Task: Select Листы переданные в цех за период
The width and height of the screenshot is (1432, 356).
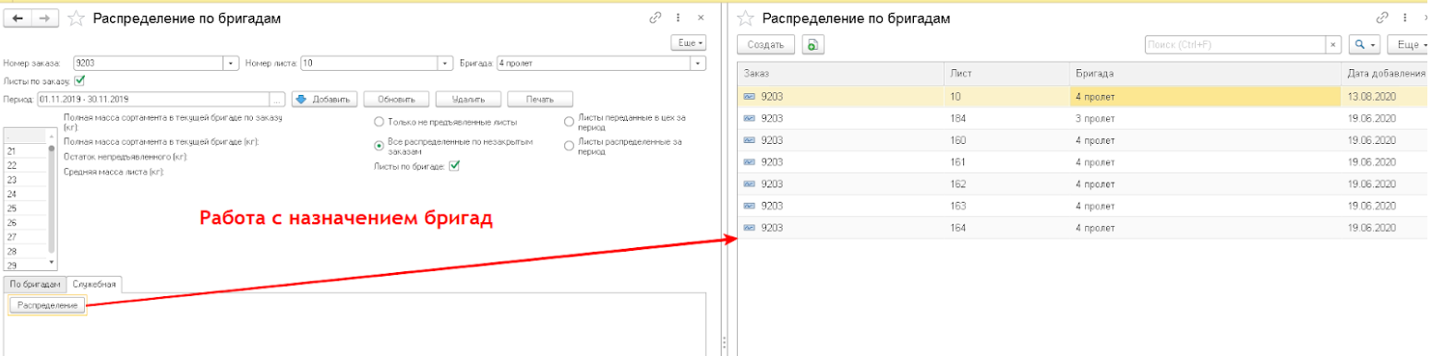Action: coord(569,122)
